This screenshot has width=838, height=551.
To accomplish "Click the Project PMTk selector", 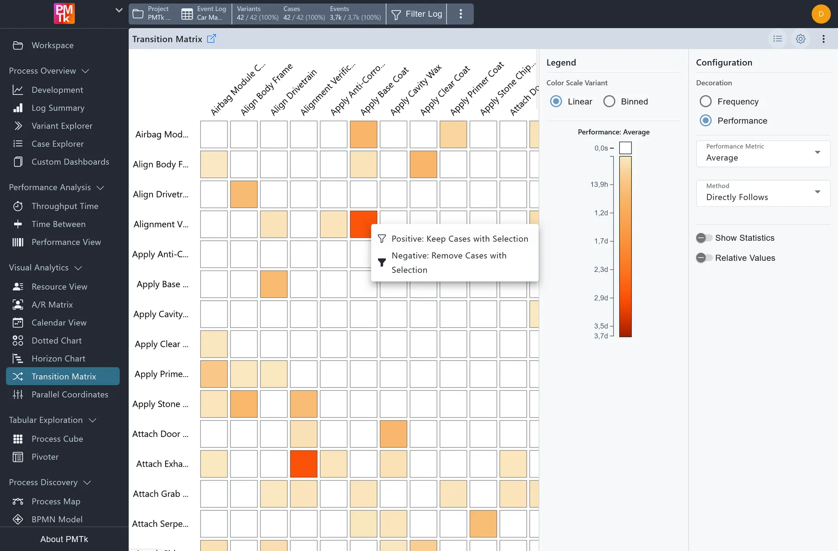I will coord(152,13).
